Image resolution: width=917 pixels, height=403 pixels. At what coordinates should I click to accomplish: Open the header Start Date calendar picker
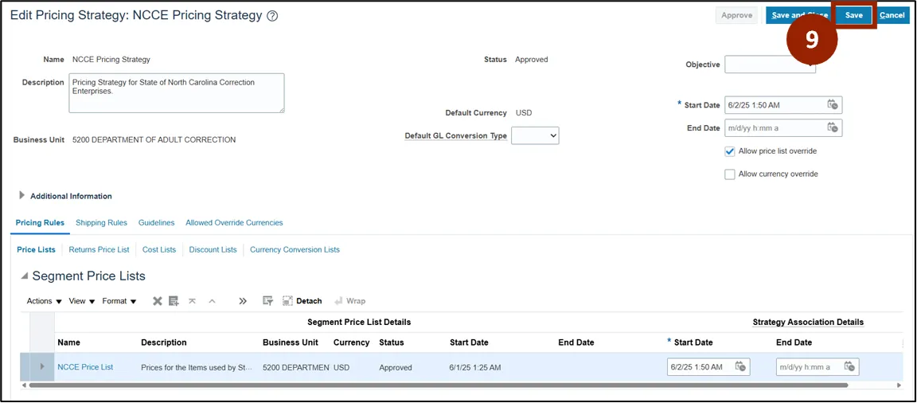(x=832, y=104)
